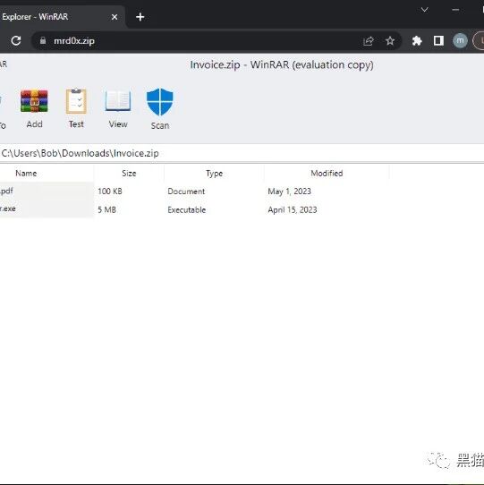Select the .pdf file row name
This screenshot has height=485, width=484.
coord(6,191)
